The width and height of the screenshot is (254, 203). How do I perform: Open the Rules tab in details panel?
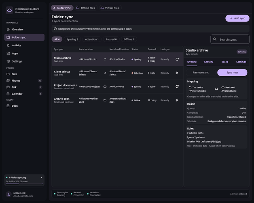[x=225, y=62]
